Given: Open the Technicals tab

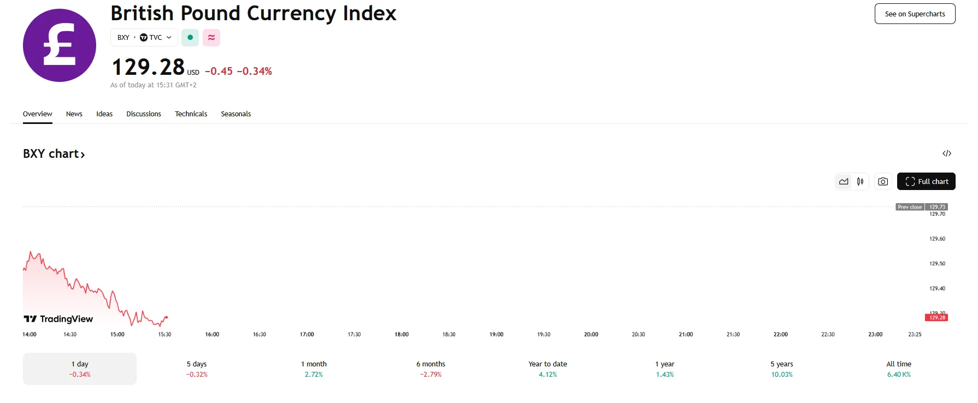Looking at the screenshot, I should (191, 114).
